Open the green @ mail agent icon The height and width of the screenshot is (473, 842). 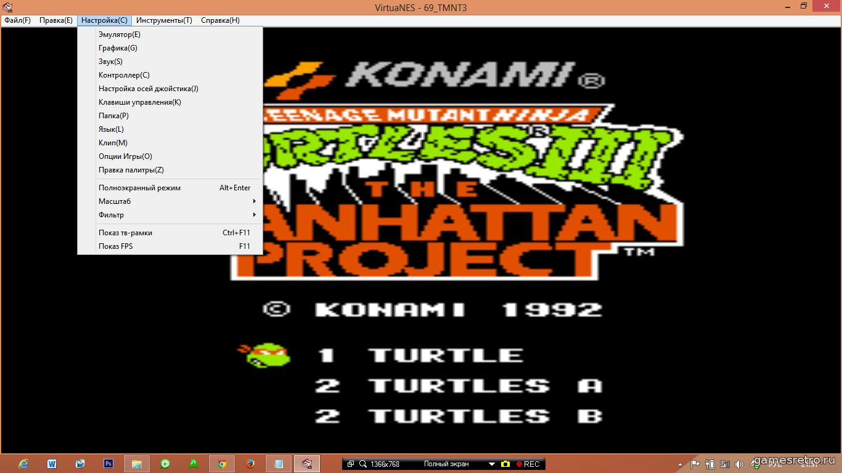[165, 463]
